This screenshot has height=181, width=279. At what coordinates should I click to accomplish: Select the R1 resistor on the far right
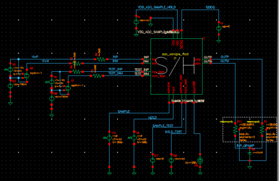[262, 130]
